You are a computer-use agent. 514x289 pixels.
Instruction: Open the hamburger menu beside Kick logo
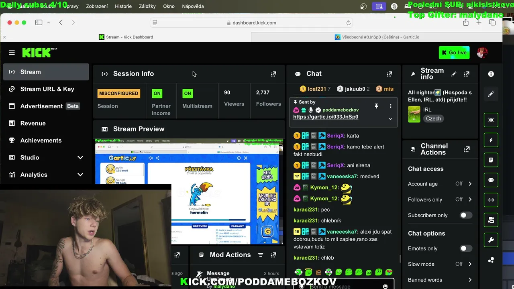point(12,53)
